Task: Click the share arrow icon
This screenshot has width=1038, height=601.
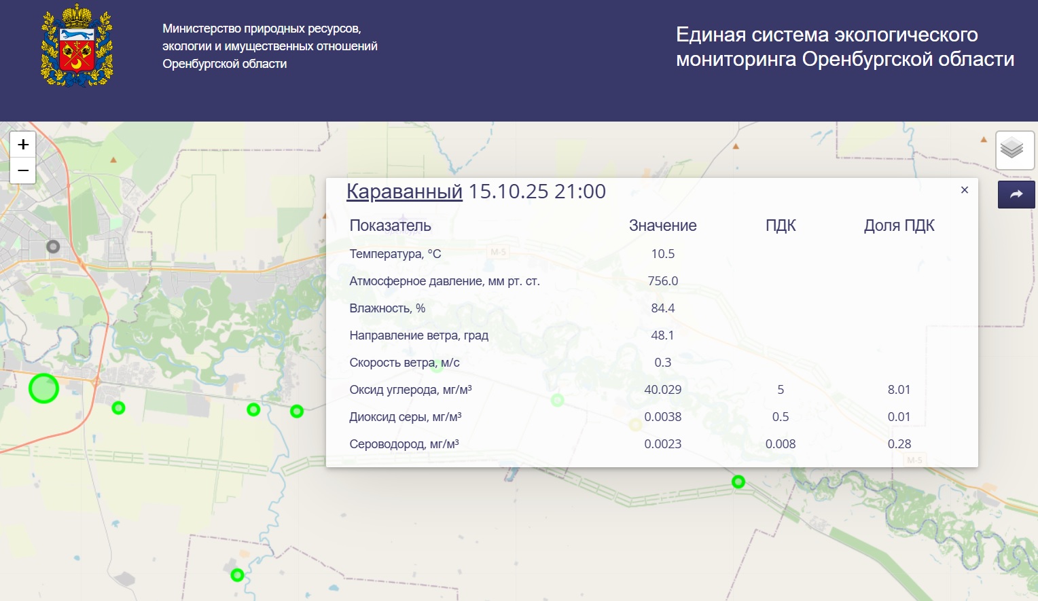Action: point(1016,194)
